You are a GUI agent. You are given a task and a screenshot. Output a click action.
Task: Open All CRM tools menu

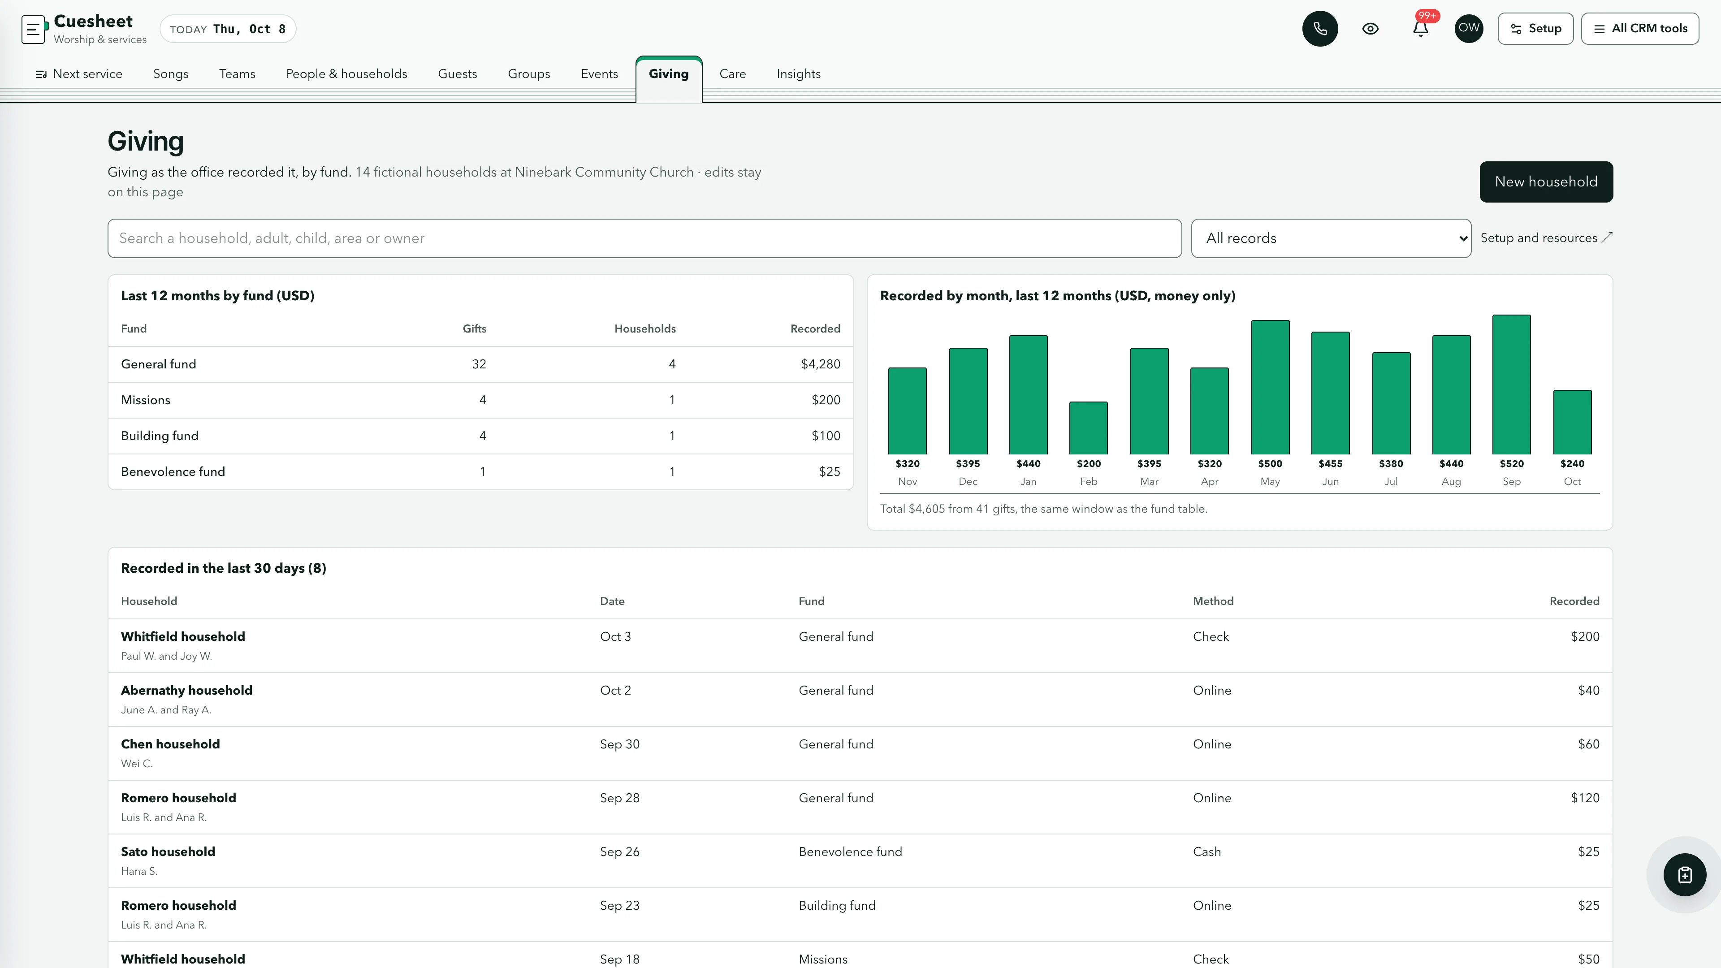tap(1639, 29)
